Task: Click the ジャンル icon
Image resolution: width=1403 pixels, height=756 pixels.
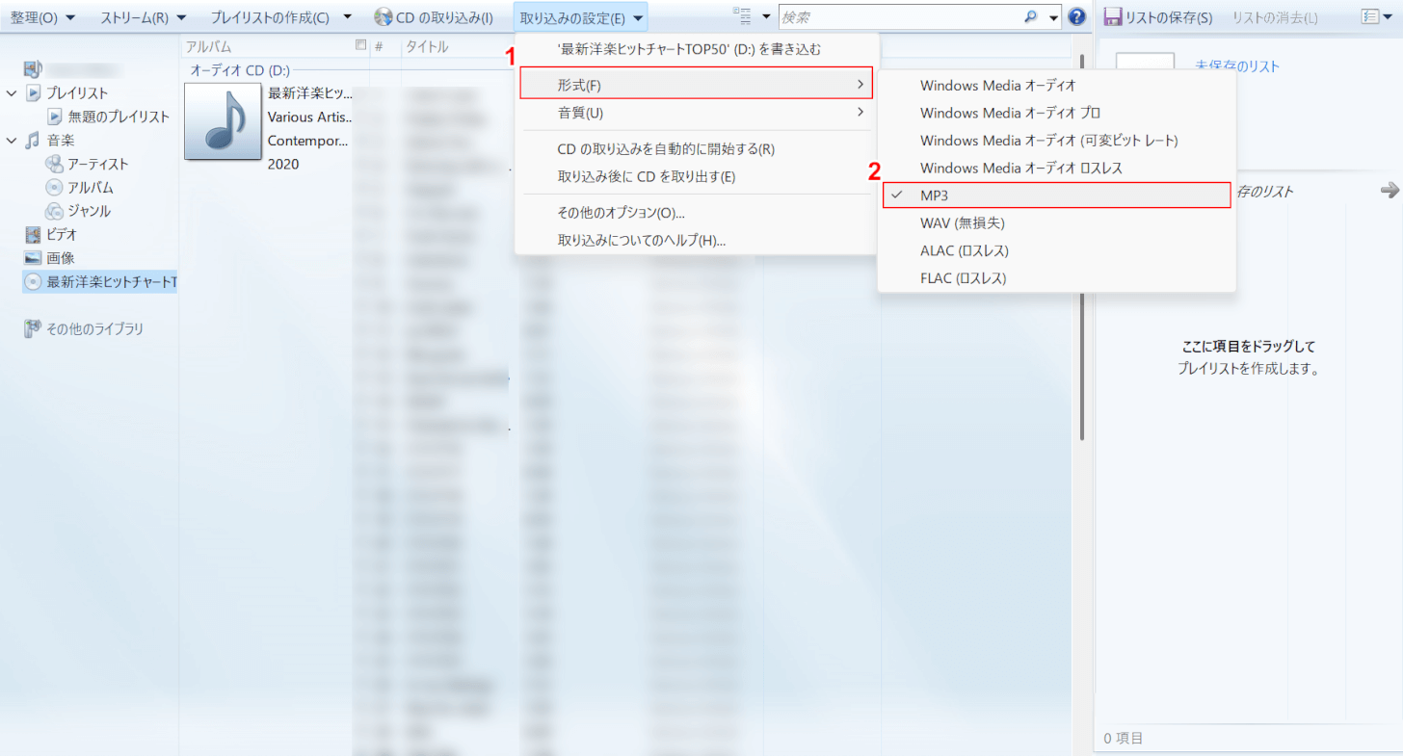Action: (55, 211)
